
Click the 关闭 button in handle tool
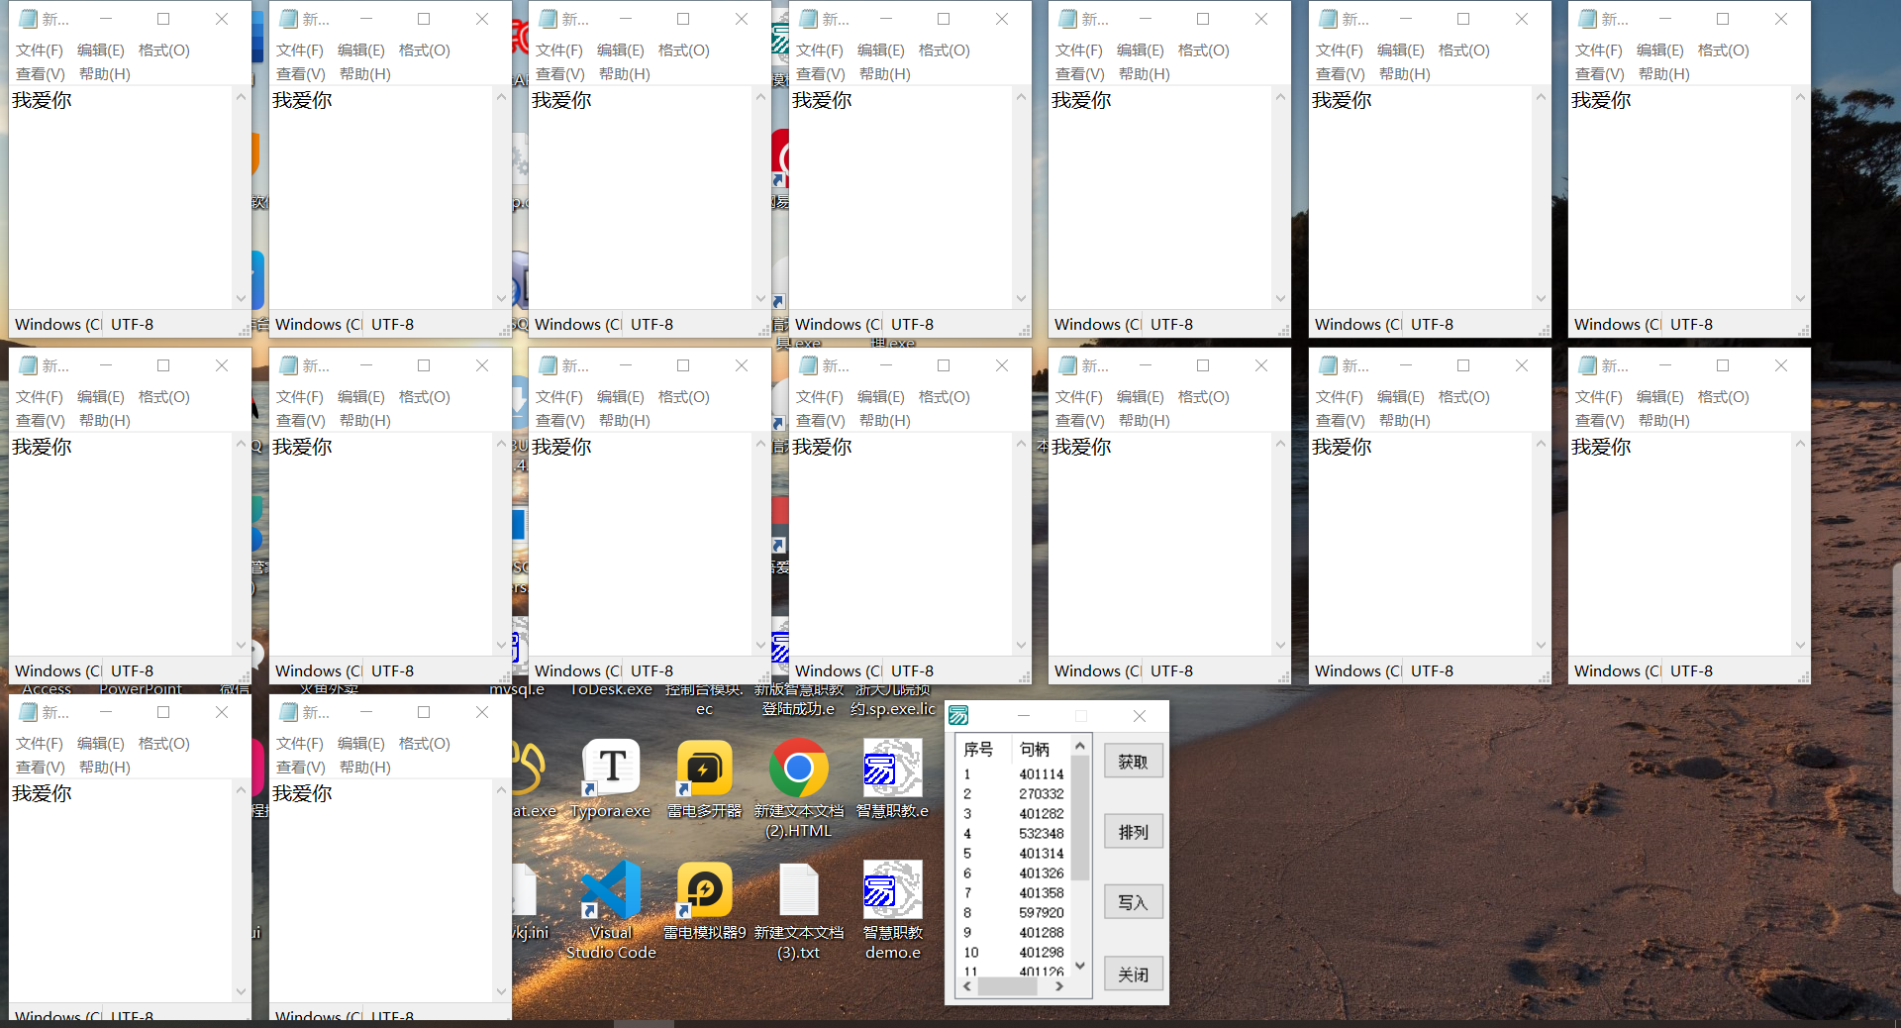(1133, 974)
